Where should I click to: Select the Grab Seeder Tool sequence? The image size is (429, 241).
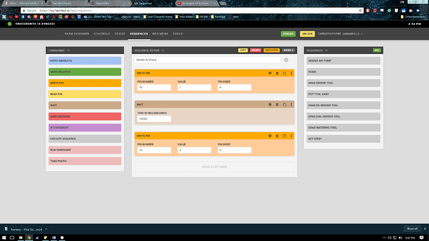(343, 83)
